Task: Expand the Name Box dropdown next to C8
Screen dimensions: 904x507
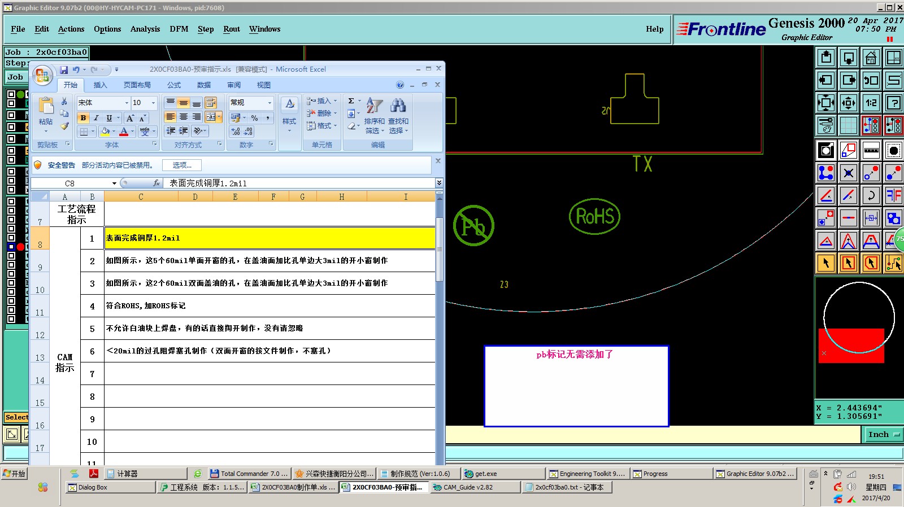Action: coord(114,183)
